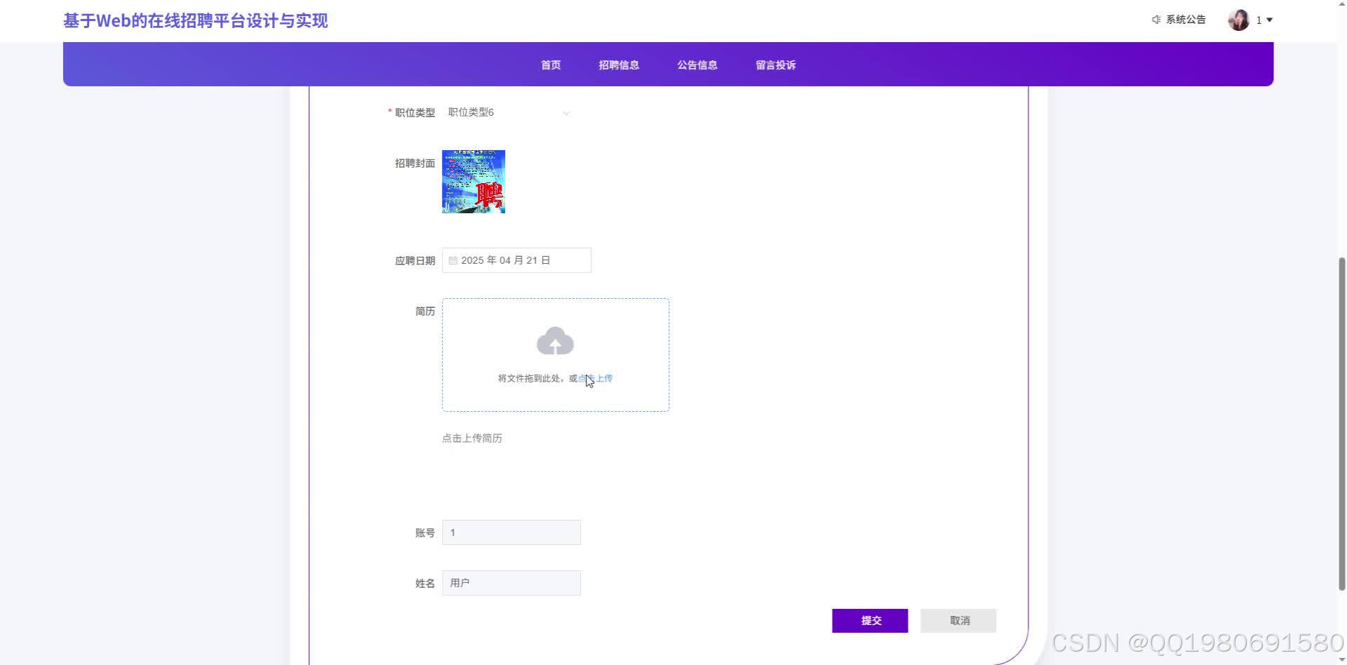Open the 招聘封面 cover image thumbnail
Viewport: 1347px width, 665px height.
[x=473, y=181]
